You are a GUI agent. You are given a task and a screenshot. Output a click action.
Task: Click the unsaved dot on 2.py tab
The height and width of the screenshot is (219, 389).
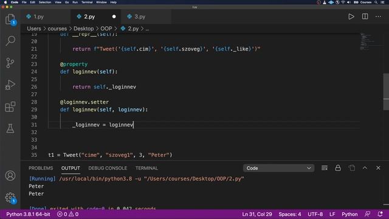click(114, 16)
